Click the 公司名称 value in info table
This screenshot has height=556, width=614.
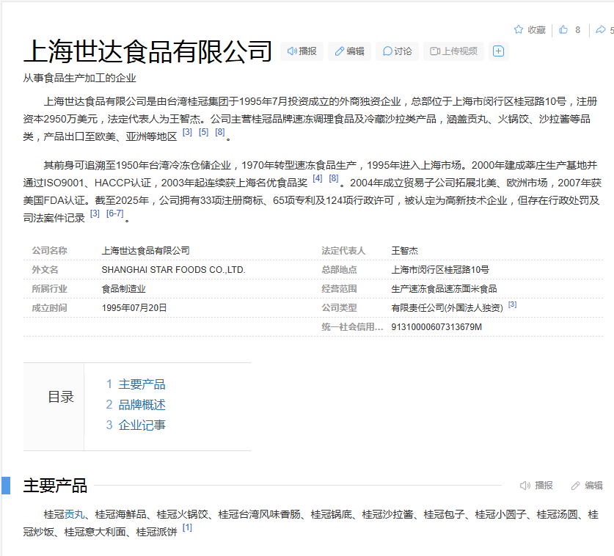(x=146, y=251)
